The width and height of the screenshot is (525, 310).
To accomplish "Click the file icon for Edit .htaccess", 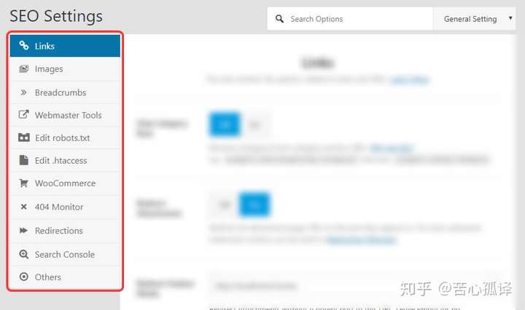I will click(24, 160).
